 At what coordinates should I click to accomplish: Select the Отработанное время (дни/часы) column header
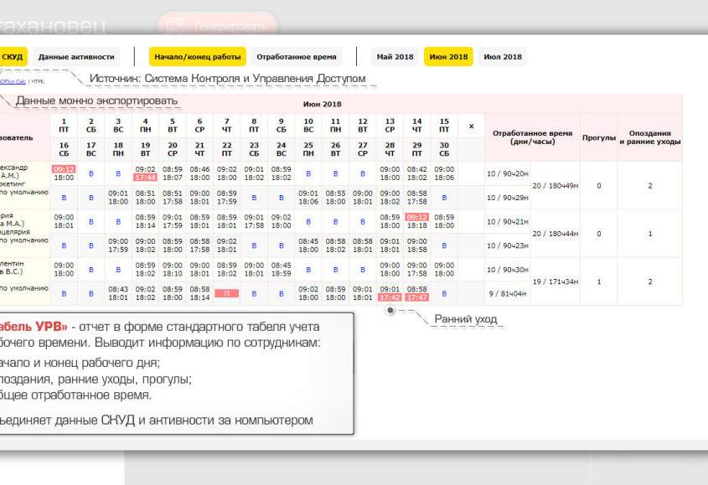click(x=532, y=137)
